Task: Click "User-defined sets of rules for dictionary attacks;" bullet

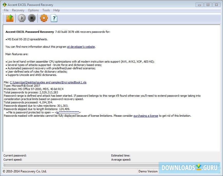Action: pyautogui.click(x=36, y=72)
